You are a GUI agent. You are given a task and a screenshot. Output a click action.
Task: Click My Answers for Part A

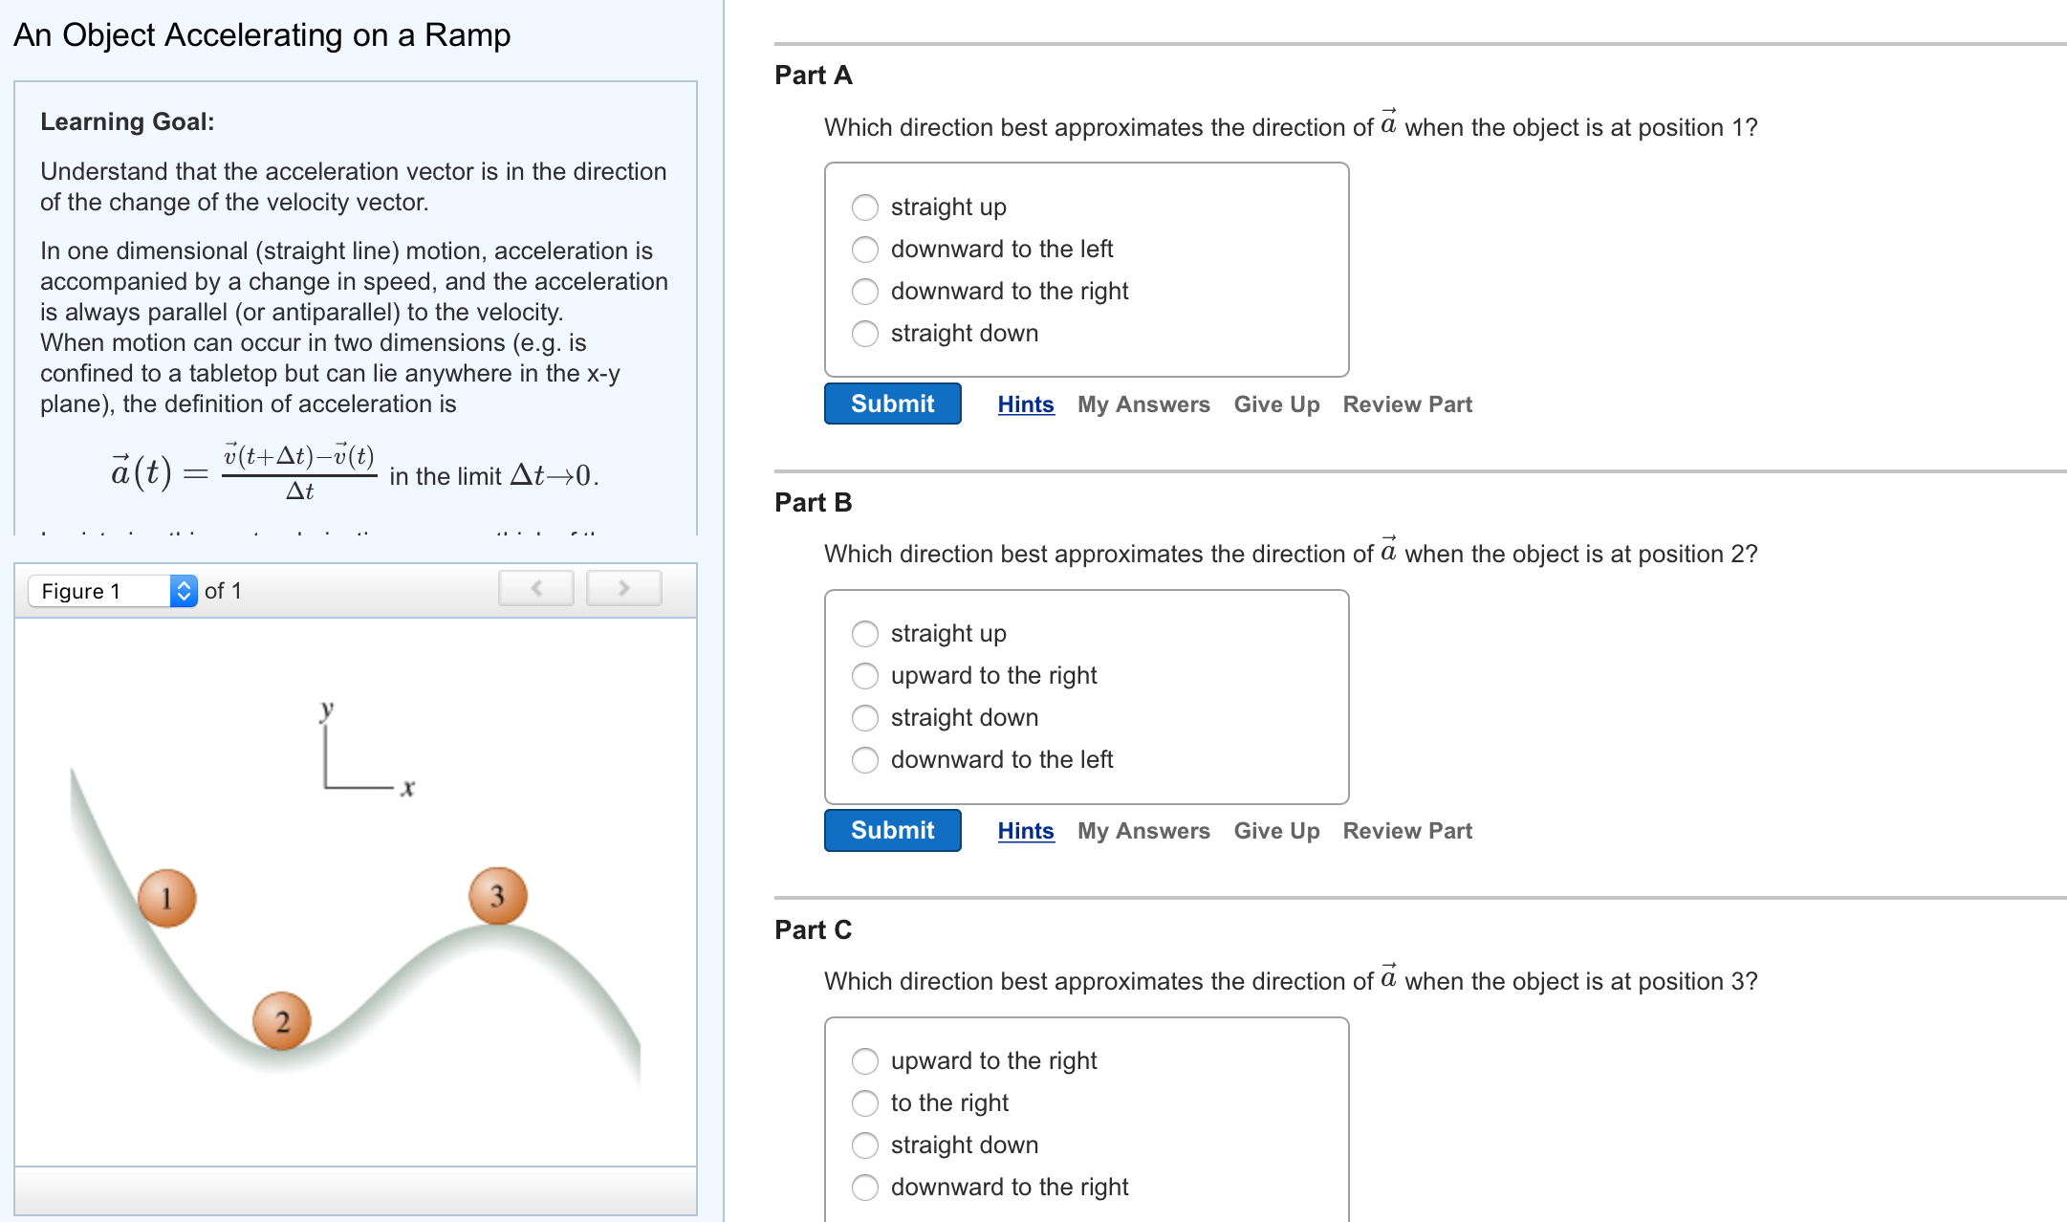(x=1143, y=404)
